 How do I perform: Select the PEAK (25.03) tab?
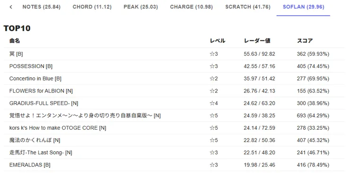pyautogui.click(x=140, y=7)
